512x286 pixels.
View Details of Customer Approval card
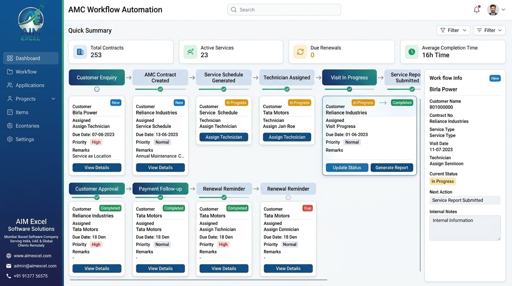pyautogui.click(x=97, y=268)
